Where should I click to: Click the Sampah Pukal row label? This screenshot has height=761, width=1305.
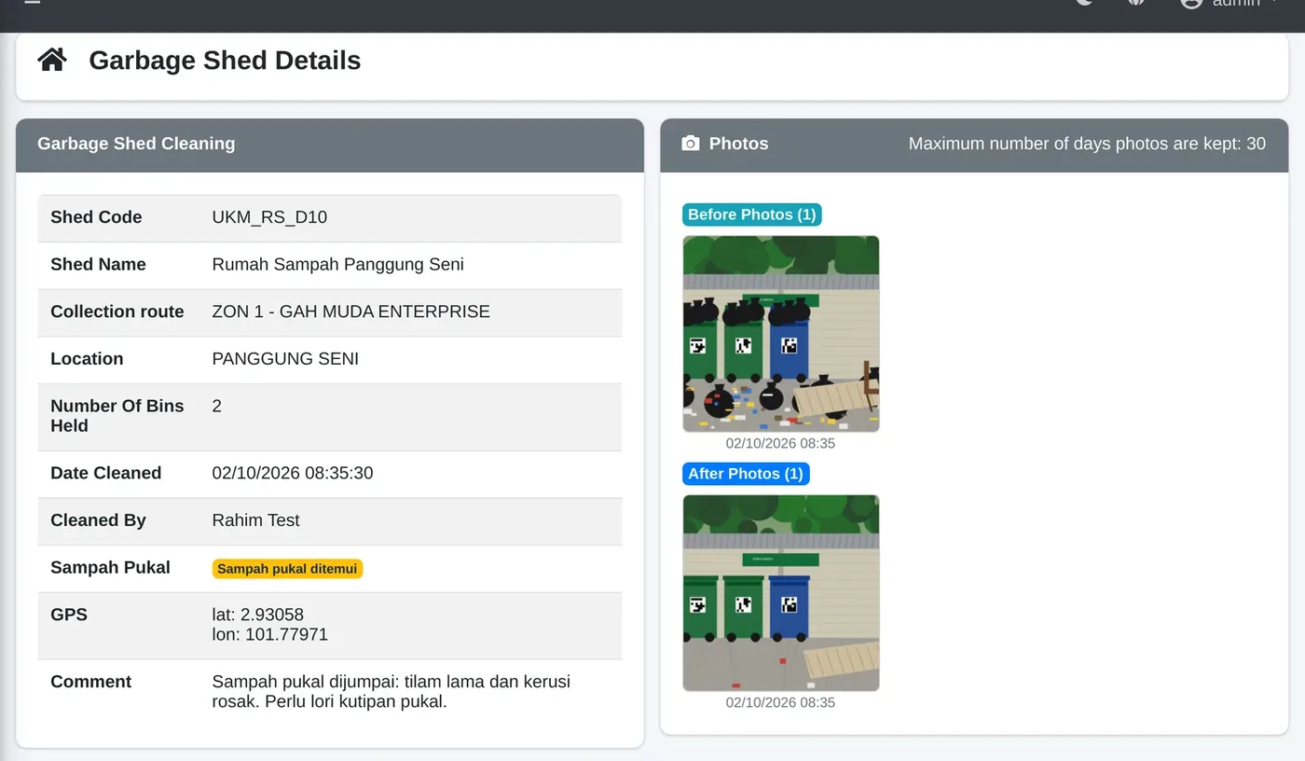coord(110,568)
